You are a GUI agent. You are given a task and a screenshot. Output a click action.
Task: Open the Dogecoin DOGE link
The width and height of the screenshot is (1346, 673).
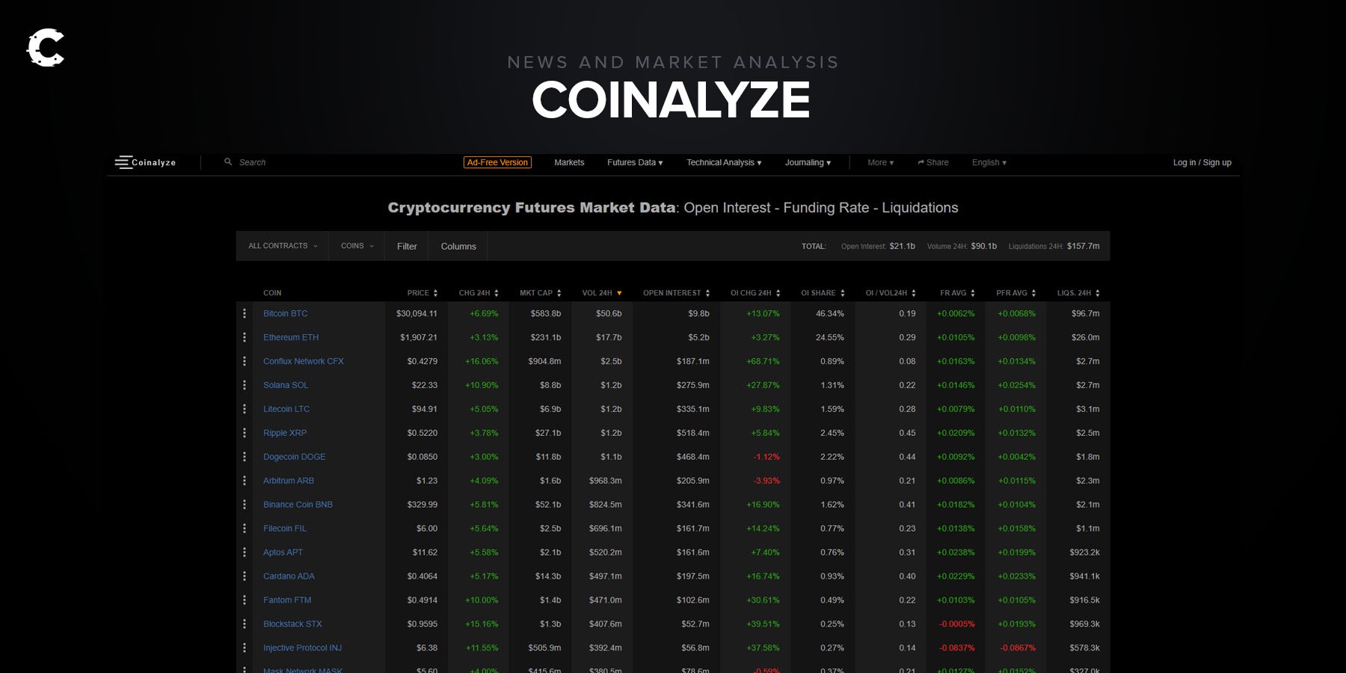click(295, 457)
